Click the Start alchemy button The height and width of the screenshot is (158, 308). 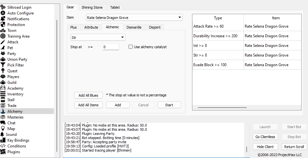(x=169, y=105)
